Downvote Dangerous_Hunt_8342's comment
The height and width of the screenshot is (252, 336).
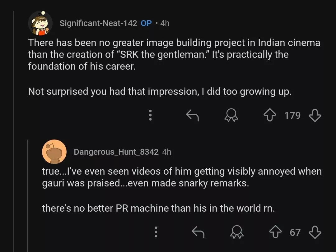click(x=315, y=232)
